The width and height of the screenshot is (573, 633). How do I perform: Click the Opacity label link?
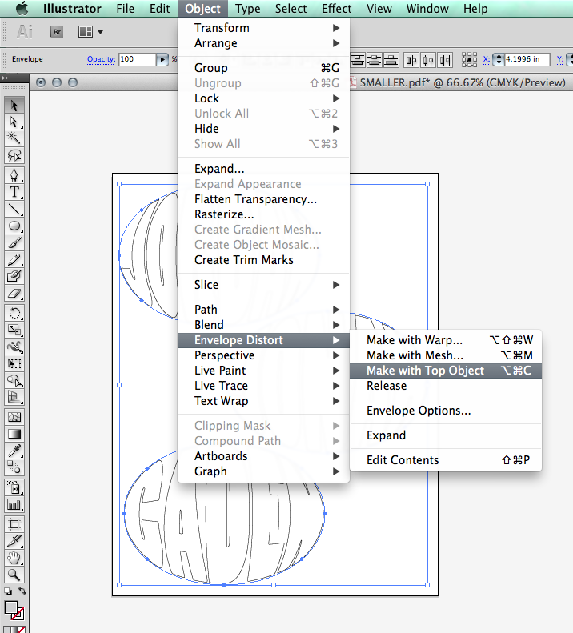(101, 59)
